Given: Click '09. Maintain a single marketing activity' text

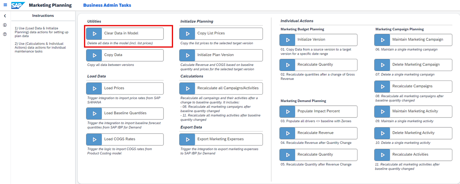Looking at the screenshot, I should point(404,121).
